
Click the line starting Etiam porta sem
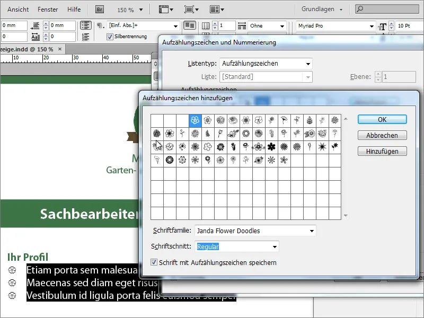(x=82, y=270)
